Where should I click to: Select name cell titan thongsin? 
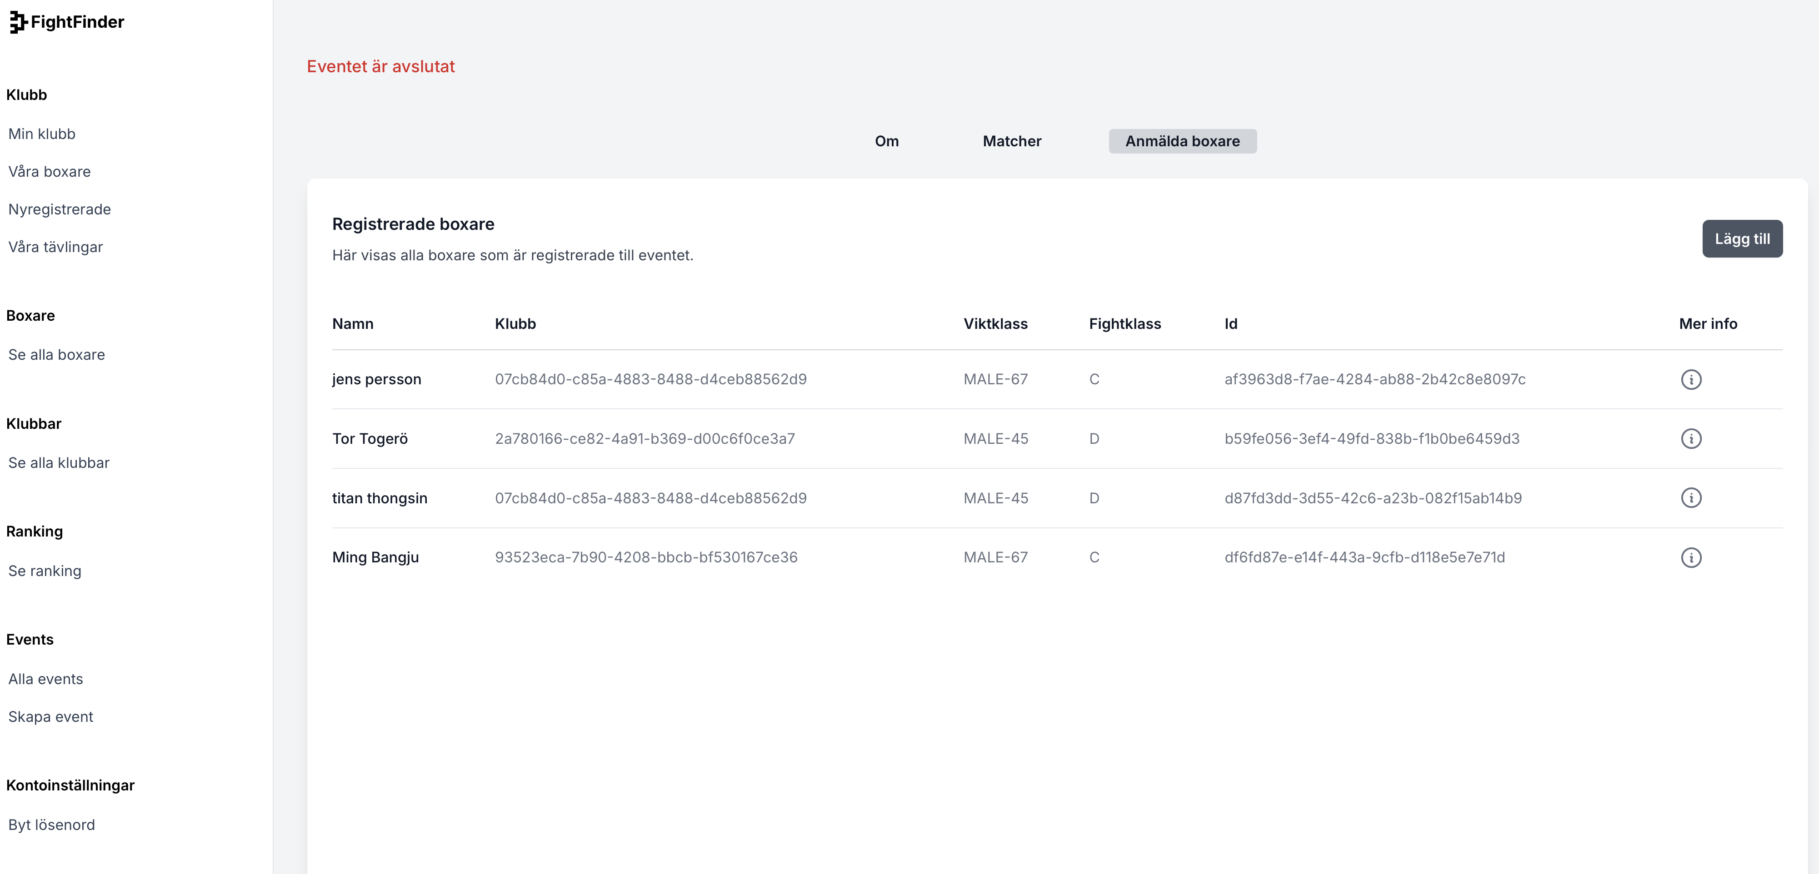tap(379, 498)
